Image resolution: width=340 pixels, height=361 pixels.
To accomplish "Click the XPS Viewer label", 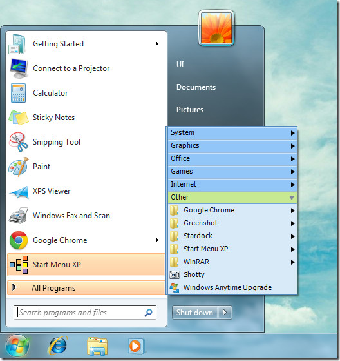I will click(x=52, y=191).
